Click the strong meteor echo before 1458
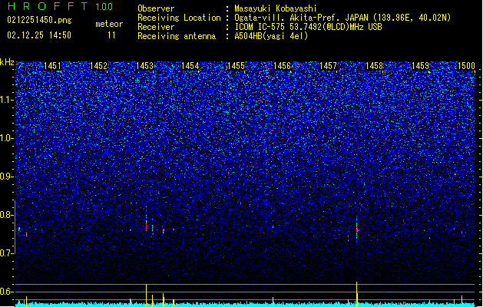Screen dimensions: 483x307 (357, 230)
